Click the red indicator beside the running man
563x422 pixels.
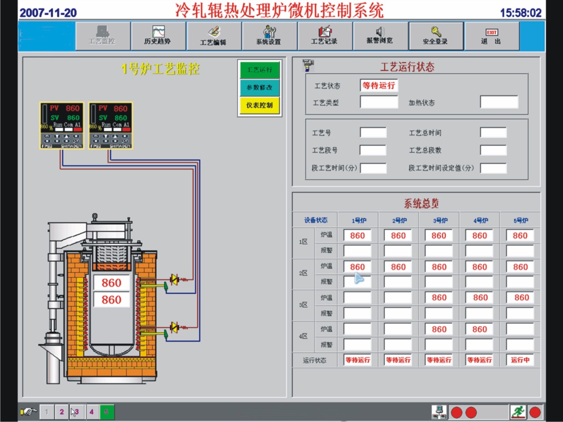(535, 412)
